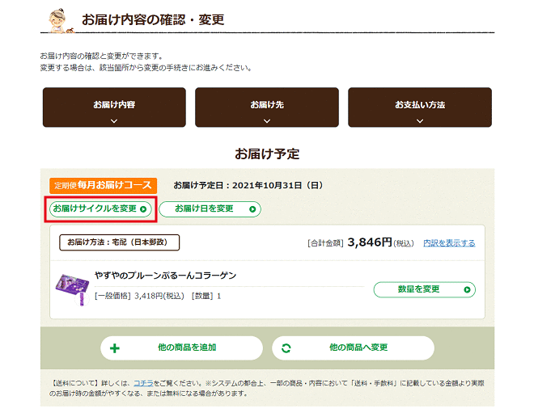
Task: Click the 定期便 毎月お届けコース orange badge
Action: click(104, 185)
